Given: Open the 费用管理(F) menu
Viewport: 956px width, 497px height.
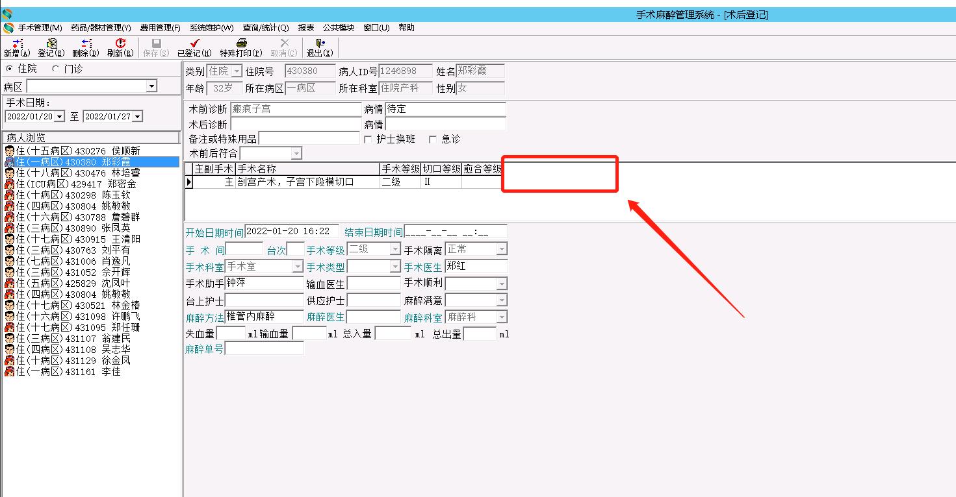Looking at the screenshot, I should (161, 28).
